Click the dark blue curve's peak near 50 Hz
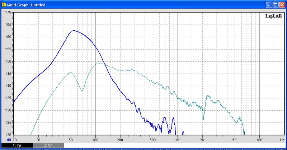287x150 pixels. pos(74,31)
